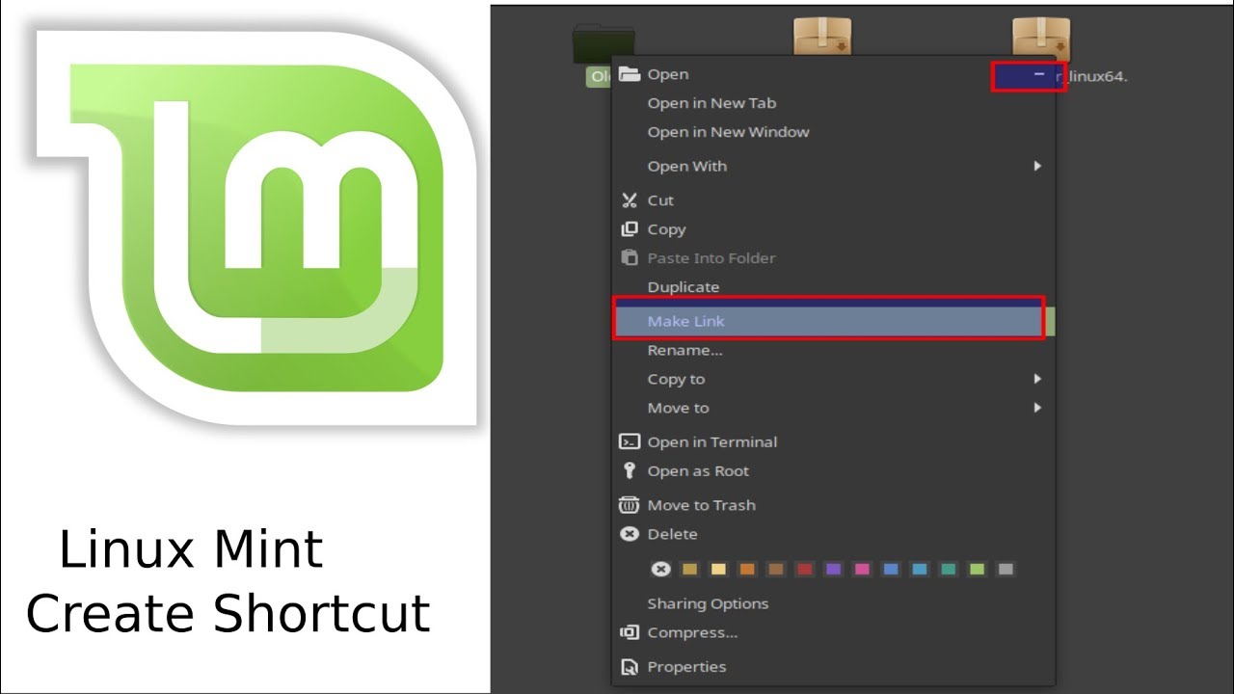Pick the golden tan swatch next to the X
The image size is (1234, 694).
click(688, 570)
